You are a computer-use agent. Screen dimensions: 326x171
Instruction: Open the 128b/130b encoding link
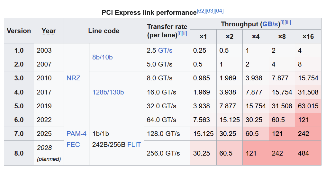108,92
